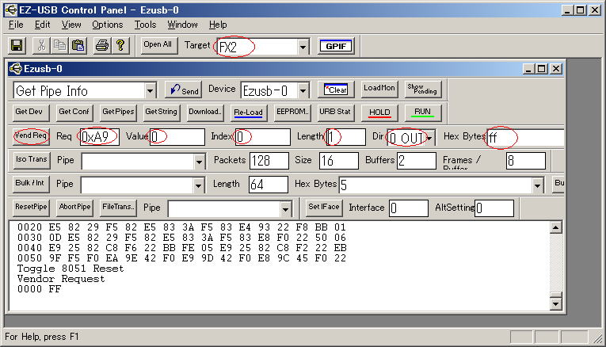
Task: Expand the Iso Trans Pipe dropdown
Action: (200, 162)
